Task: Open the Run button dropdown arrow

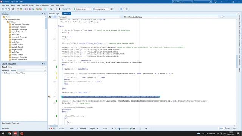Action: (48, 9)
